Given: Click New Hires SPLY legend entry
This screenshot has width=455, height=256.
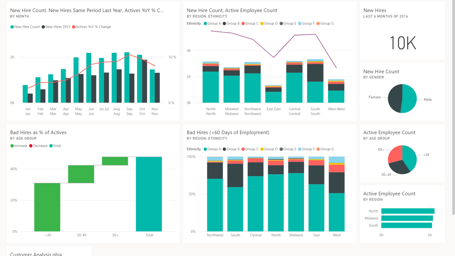Looking at the screenshot, I should coord(56,27).
